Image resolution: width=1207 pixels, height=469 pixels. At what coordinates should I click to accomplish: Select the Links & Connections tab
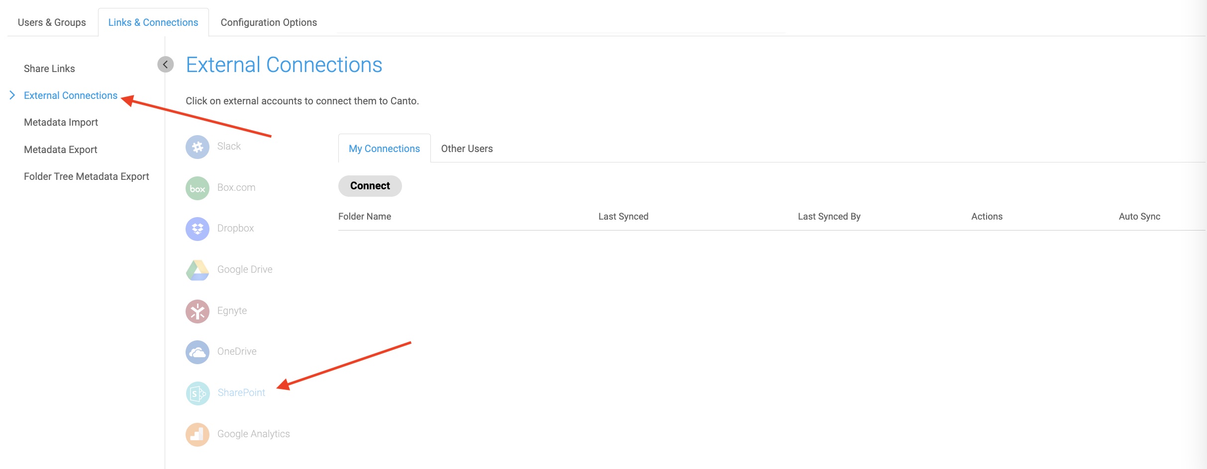click(153, 22)
